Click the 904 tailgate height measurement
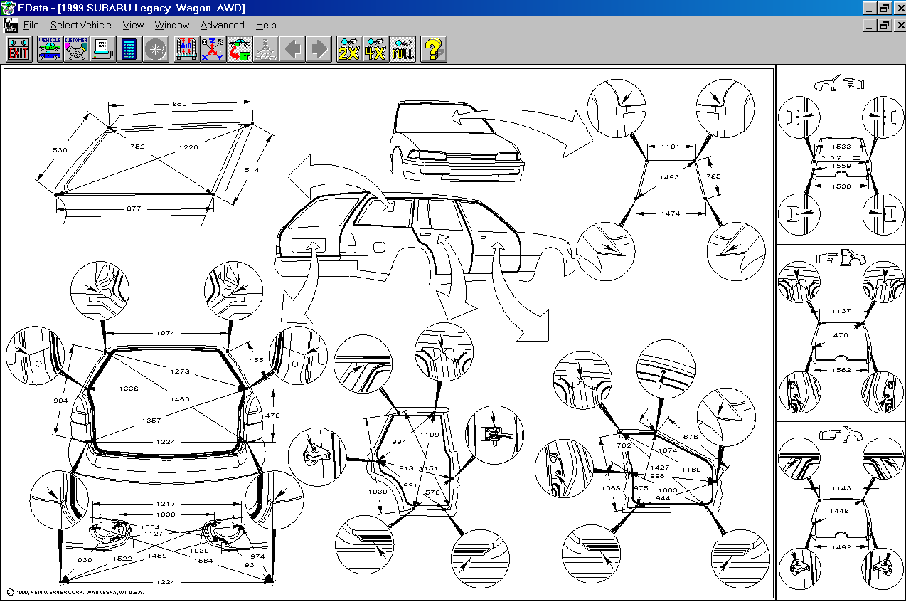 tap(62, 399)
